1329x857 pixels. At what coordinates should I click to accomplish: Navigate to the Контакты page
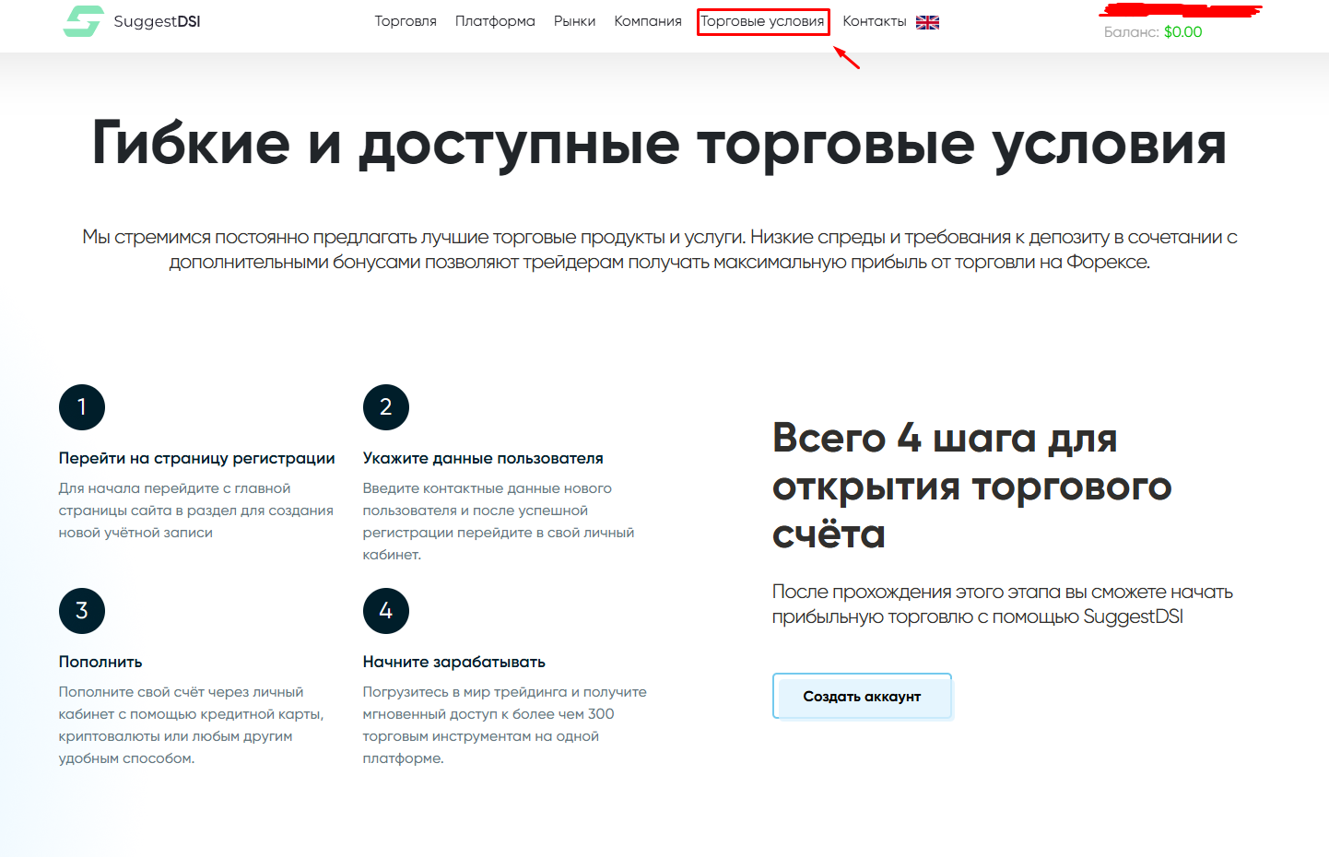click(874, 21)
